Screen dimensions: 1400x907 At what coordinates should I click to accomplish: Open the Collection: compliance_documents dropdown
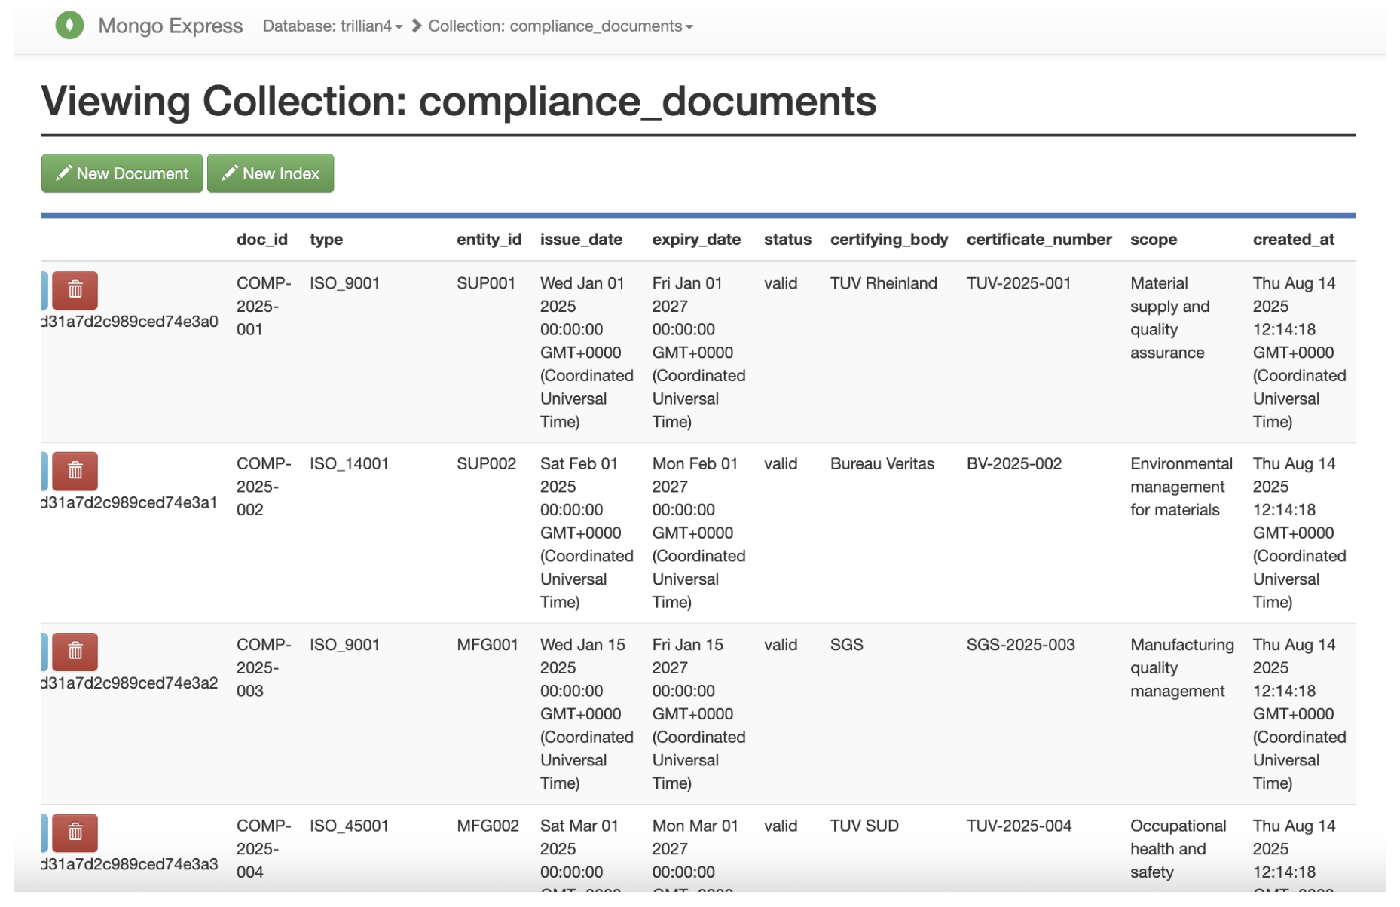(x=561, y=26)
